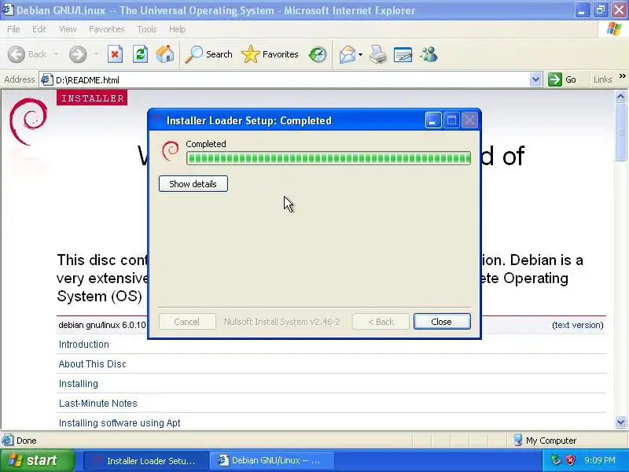Click the completed green progress bar
Viewport: 629px width, 472px height.
click(x=329, y=158)
